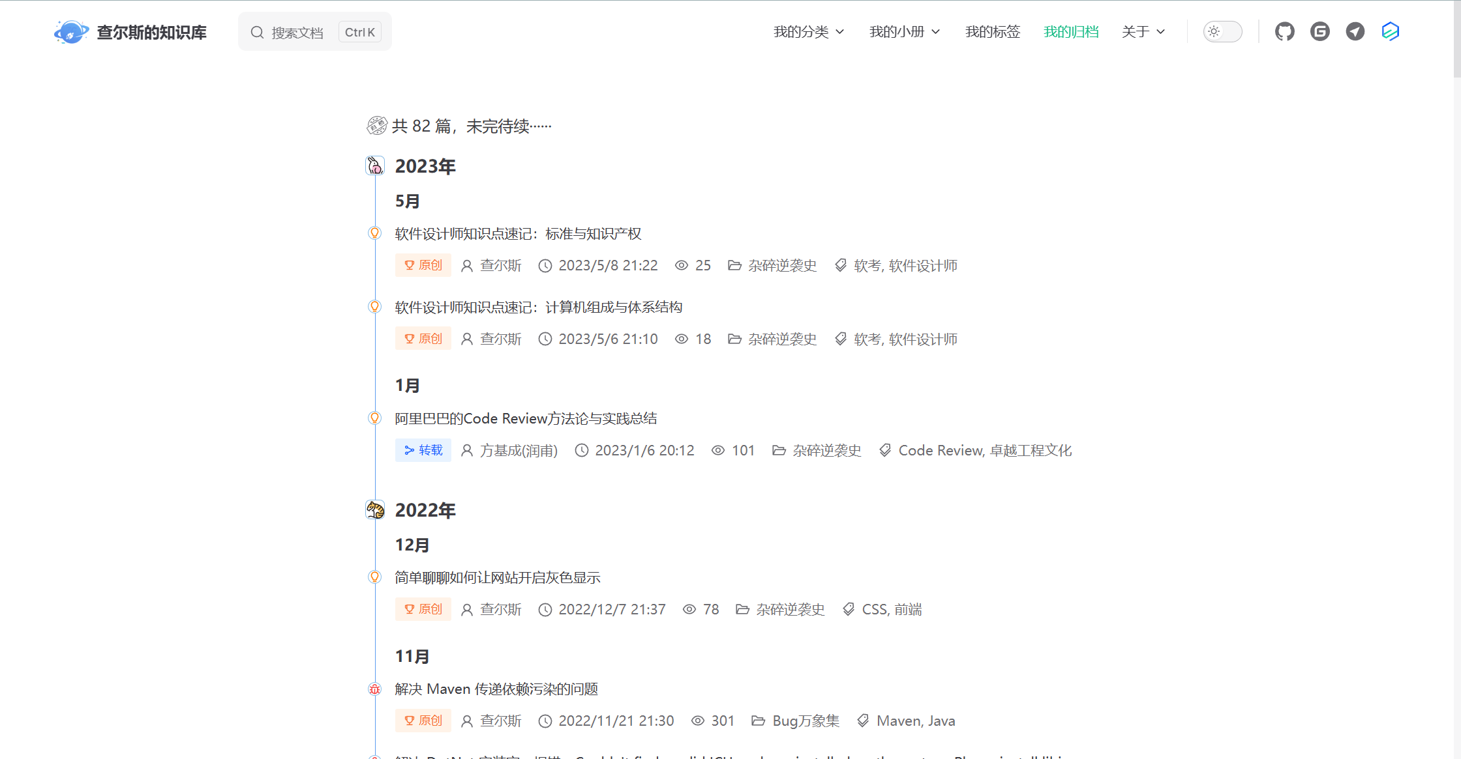This screenshot has width=1461, height=759.
Task: Click the blue hexagon Juejin icon
Action: [x=1390, y=31]
